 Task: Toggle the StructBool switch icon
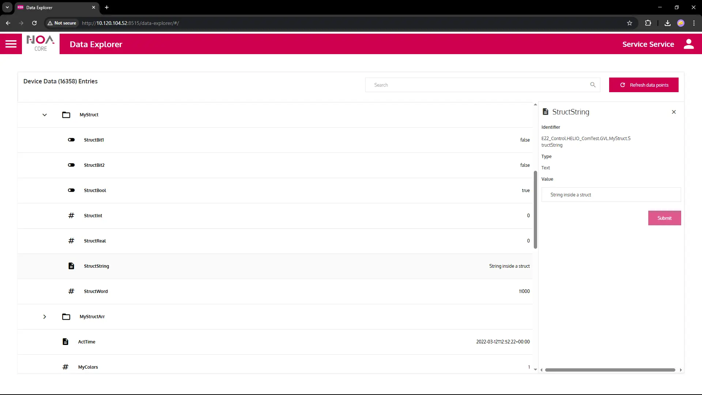pyautogui.click(x=71, y=190)
